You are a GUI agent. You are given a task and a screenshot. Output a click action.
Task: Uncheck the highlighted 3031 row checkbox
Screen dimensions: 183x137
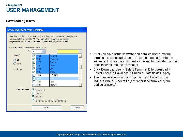(34, 78)
